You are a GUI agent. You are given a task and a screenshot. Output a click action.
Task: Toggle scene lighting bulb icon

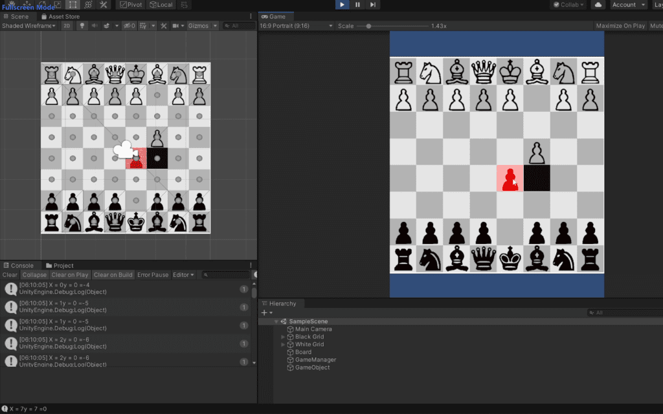[x=82, y=26]
